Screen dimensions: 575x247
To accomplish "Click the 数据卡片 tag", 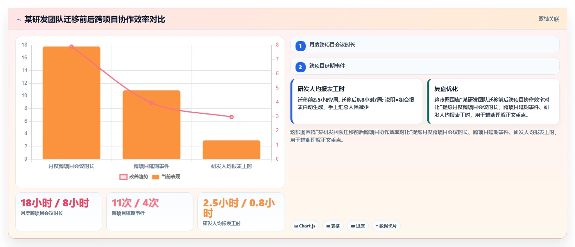I will pyautogui.click(x=386, y=226).
